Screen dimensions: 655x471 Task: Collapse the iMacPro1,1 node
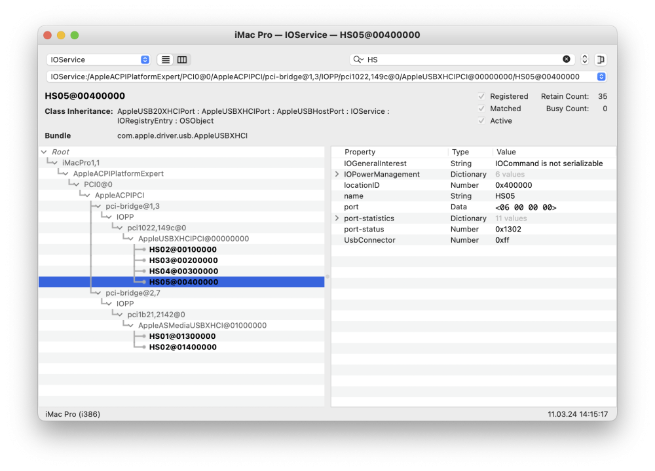[55, 163]
